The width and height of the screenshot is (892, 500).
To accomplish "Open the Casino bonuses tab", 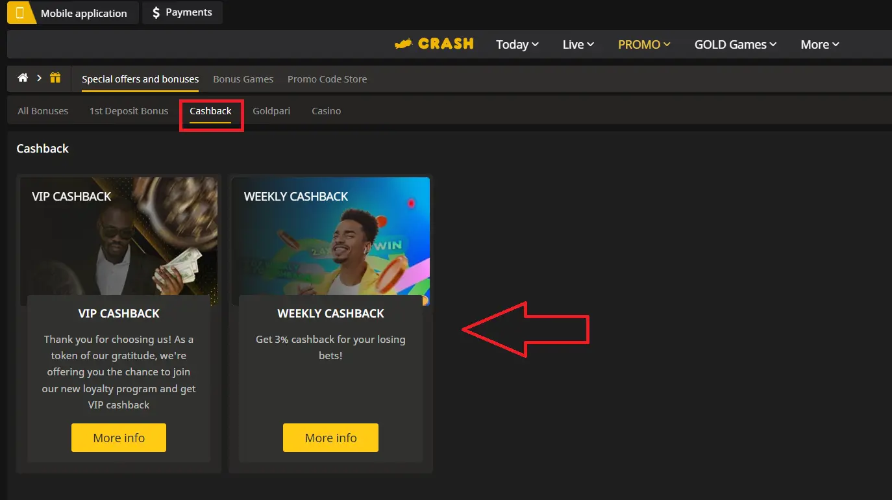I will click(x=326, y=110).
